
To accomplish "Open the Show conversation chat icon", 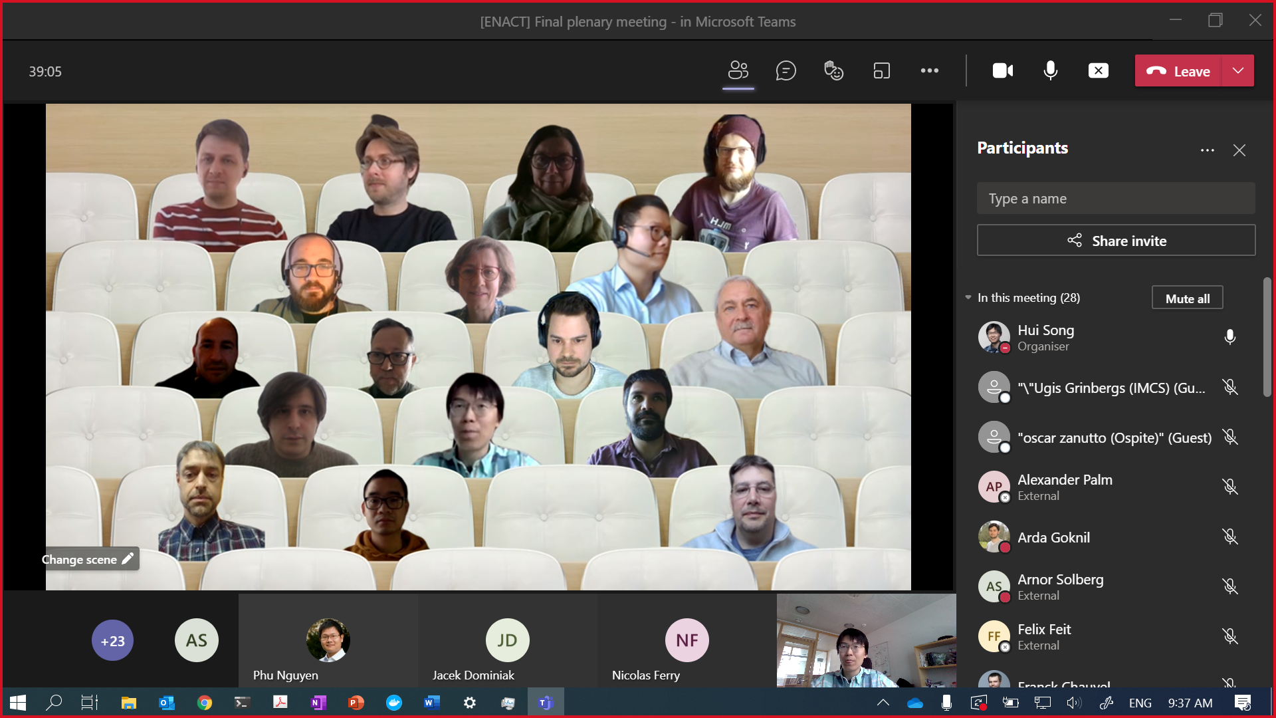I will point(786,70).
